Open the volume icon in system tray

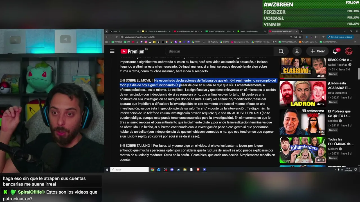(342, 169)
